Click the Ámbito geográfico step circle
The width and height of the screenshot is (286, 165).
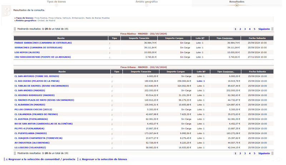coord(146,5)
